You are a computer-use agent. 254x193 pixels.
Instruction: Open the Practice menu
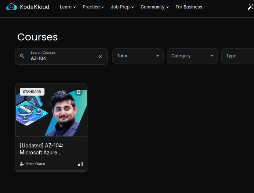click(x=93, y=7)
